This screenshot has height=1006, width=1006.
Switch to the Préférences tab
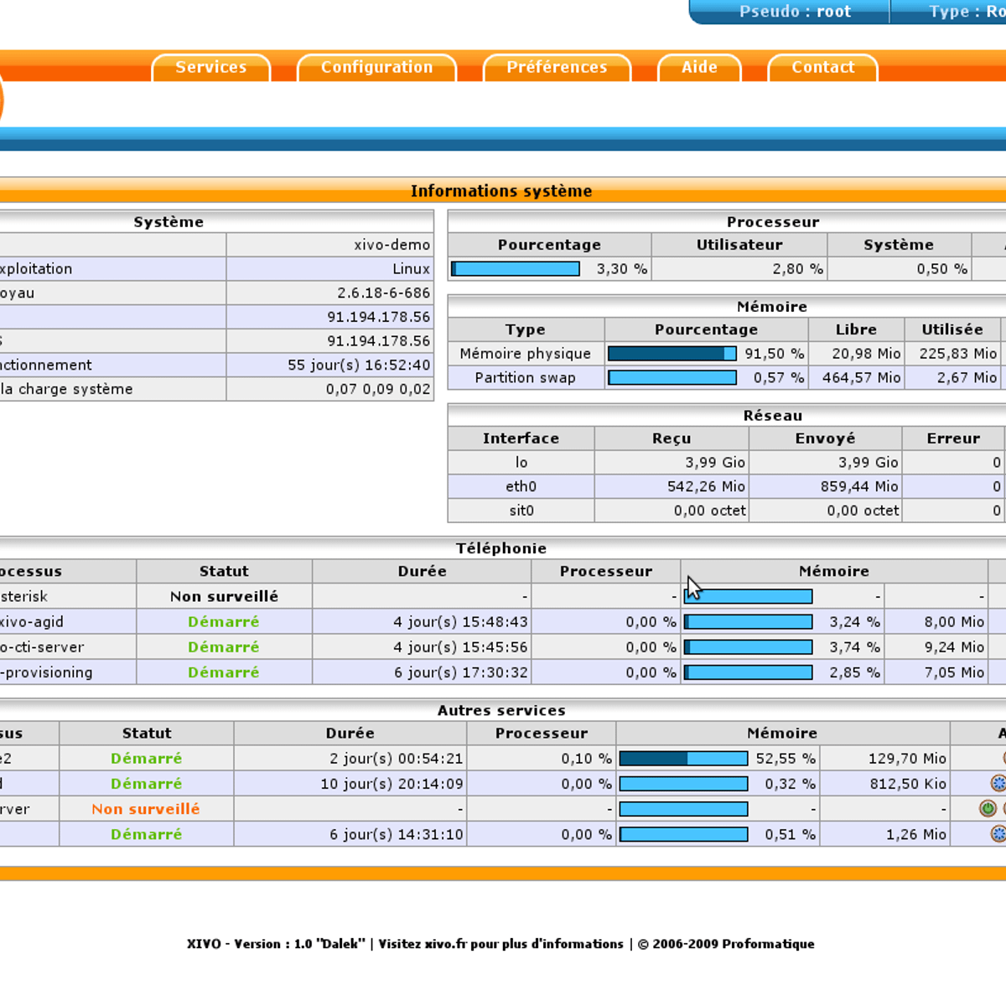pyautogui.click(x=557, y=68)
